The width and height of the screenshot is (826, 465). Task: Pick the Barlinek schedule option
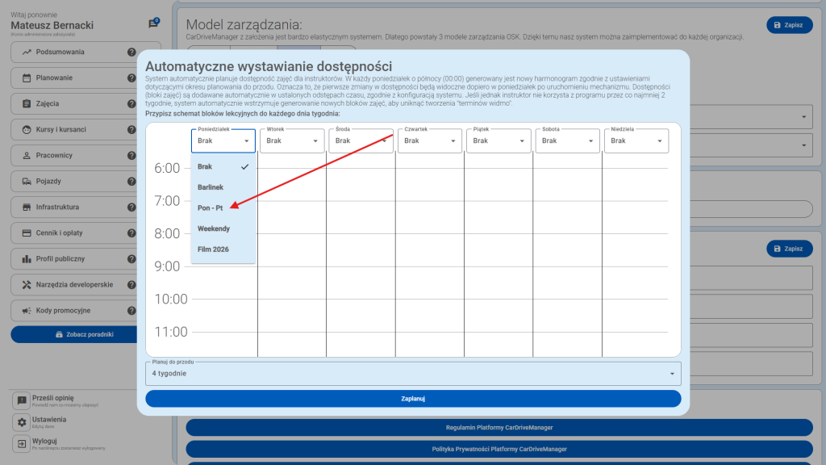(211, 187)
